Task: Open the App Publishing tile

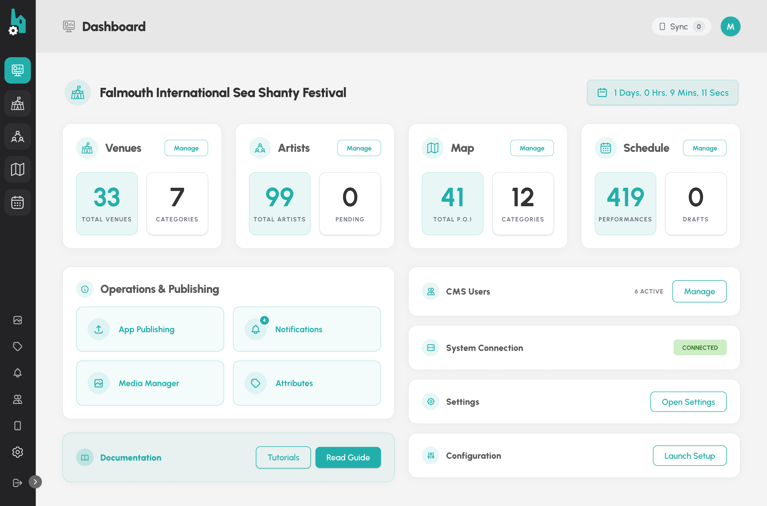Action: tap(150, 329)
